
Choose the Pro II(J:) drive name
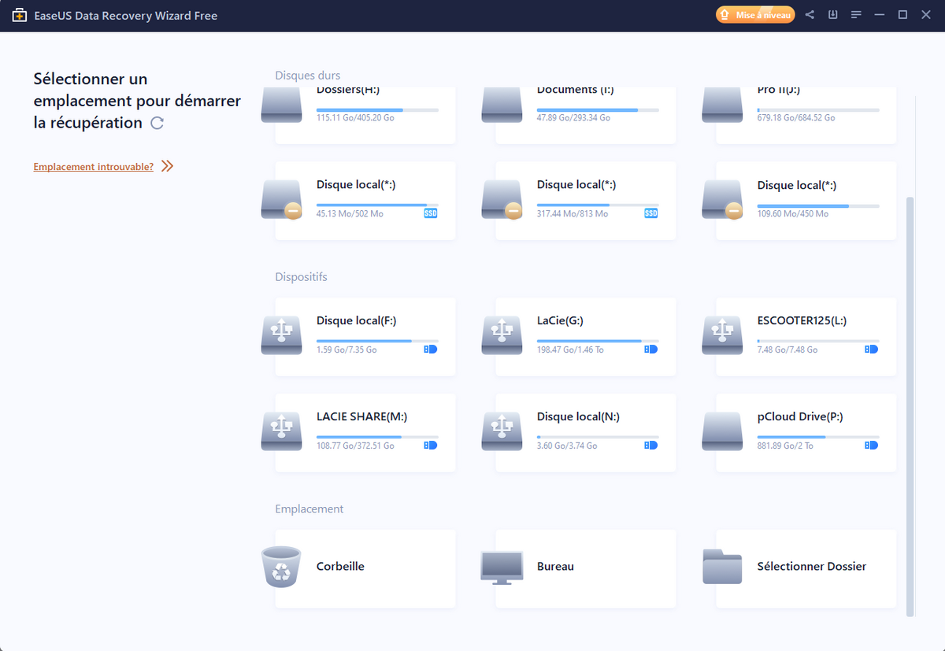779,90
